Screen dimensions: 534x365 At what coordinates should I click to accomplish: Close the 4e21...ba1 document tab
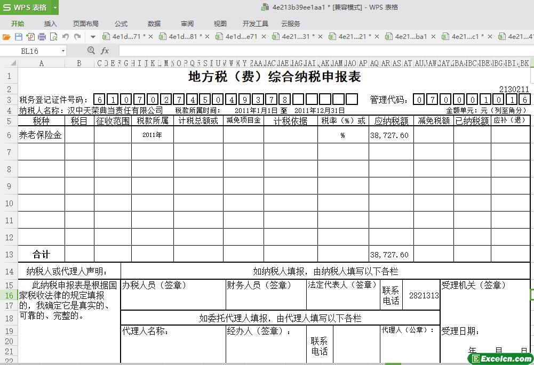[433, 37]
